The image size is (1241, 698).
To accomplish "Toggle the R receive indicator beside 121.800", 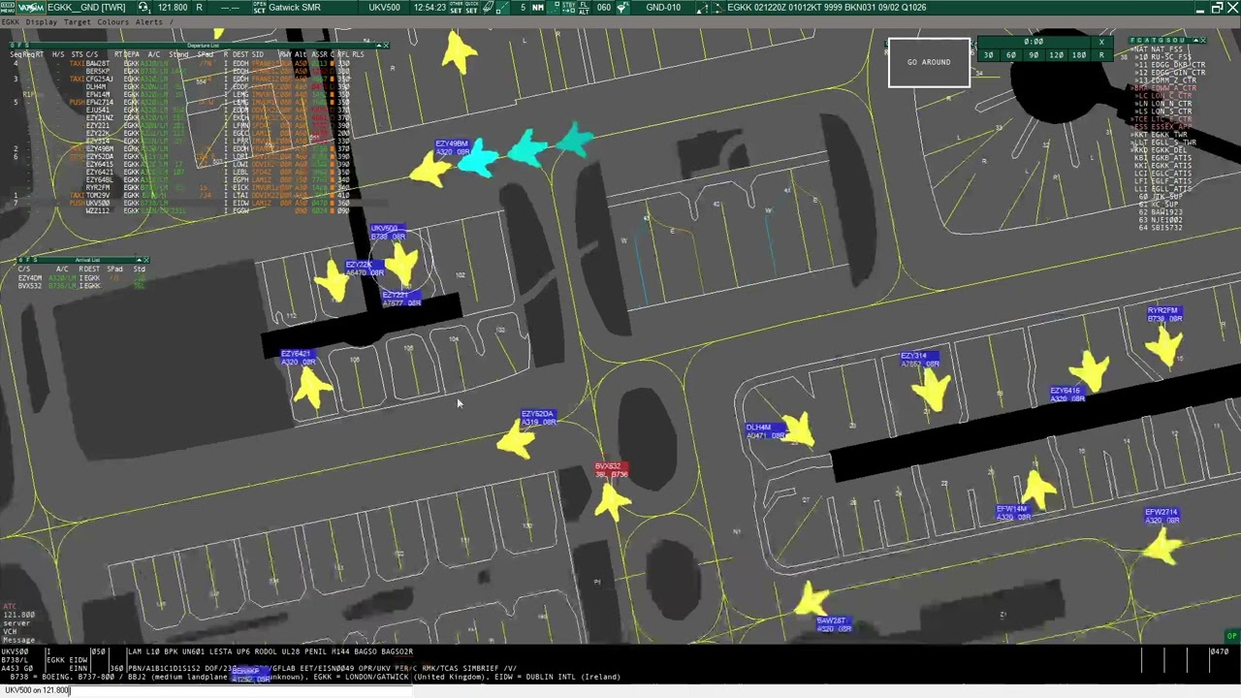I will pos(200,8).
